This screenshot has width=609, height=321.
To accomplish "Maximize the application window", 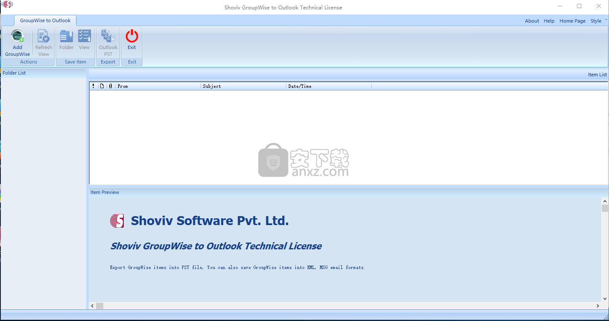I will click(x=579, y=6).
